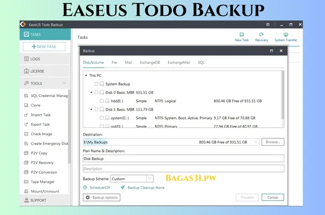Click the License badge icon
Image resolution: width=325 pixels, height=215 pixels.
click(27, 71)
